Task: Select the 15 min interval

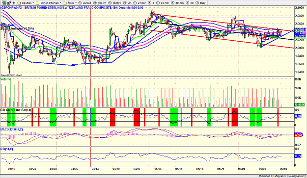Action: (163, 3)
